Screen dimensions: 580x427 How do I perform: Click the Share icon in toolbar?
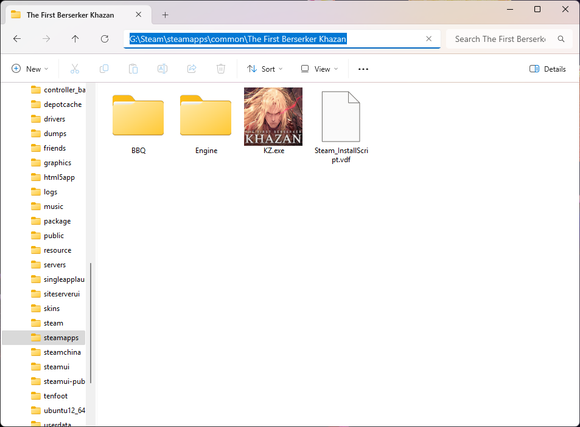(x=192, y=69)
